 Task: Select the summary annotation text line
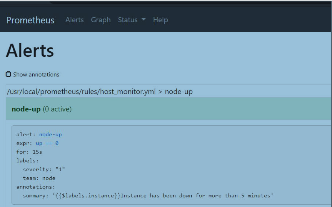pyautogui.click(x=148, y=196)
